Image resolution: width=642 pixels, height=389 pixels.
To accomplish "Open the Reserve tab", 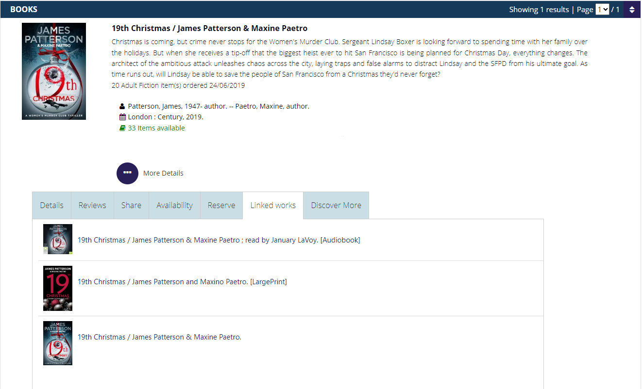I will point(221,205).
